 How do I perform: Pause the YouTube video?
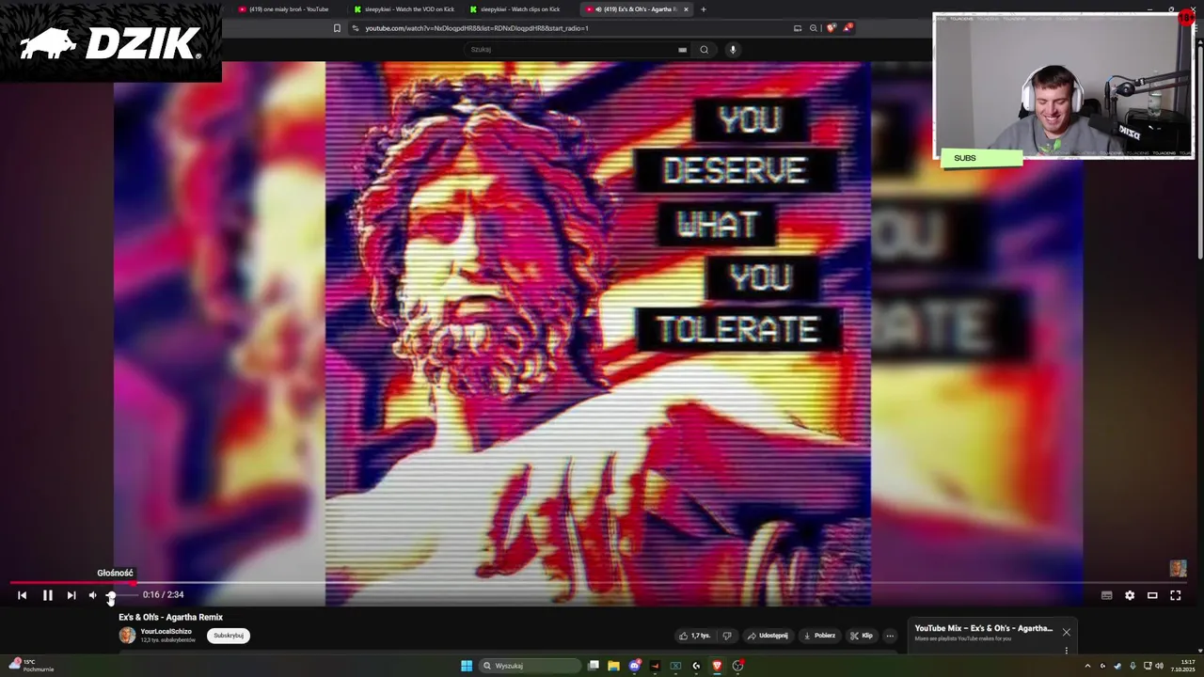(x=47, y=595)
